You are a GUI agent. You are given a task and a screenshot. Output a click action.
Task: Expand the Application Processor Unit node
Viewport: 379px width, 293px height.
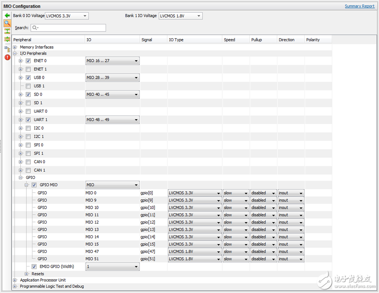click(x=15, y=280)
